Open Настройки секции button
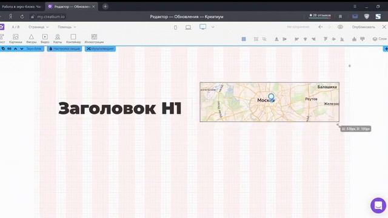The image size is (388, 218). point(65,48)
